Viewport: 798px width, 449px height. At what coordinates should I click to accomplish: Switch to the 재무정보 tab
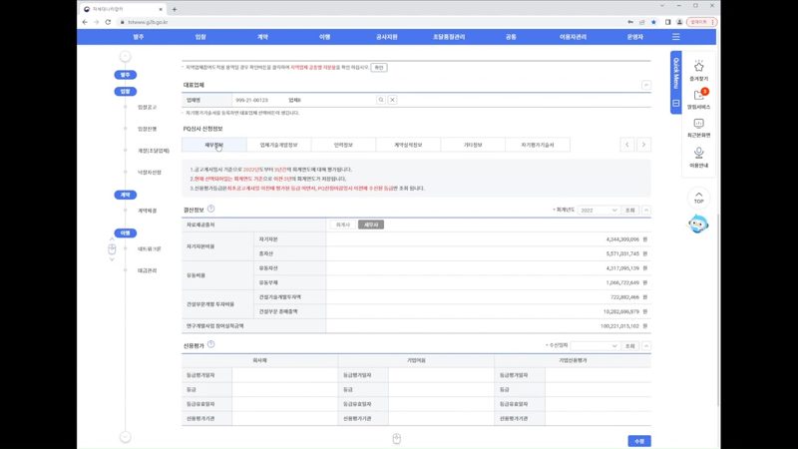click(x=214, y=145)
